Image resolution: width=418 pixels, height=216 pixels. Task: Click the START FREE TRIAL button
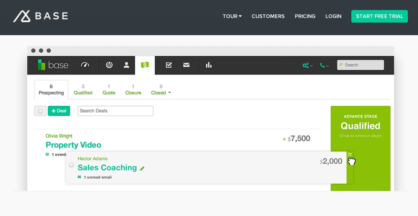tap(379, 16)
